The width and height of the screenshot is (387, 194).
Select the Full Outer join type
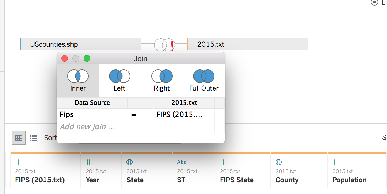[x=204, y=81]
